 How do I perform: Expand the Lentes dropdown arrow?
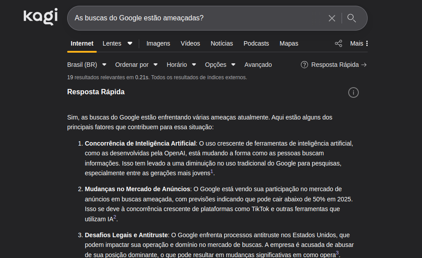pos(130,43)
